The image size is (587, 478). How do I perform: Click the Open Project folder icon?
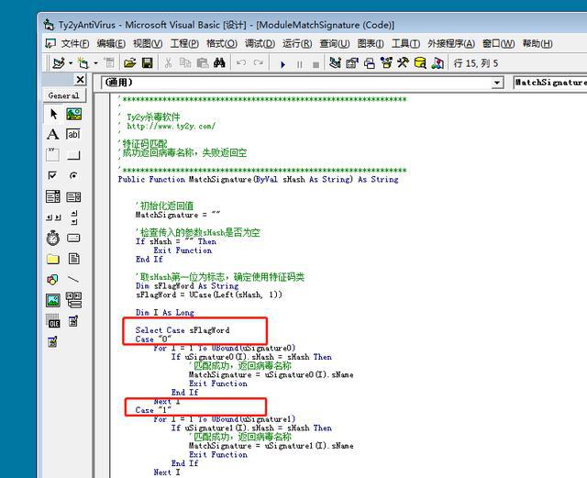[129, 63]
